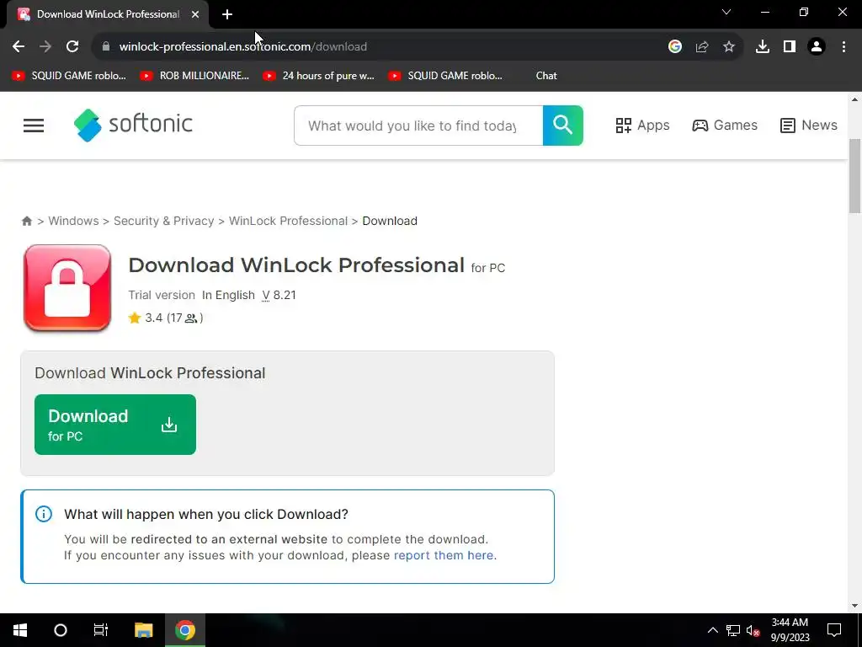
Task: Open the taskbar clock and date
Action: pos(790,630)
